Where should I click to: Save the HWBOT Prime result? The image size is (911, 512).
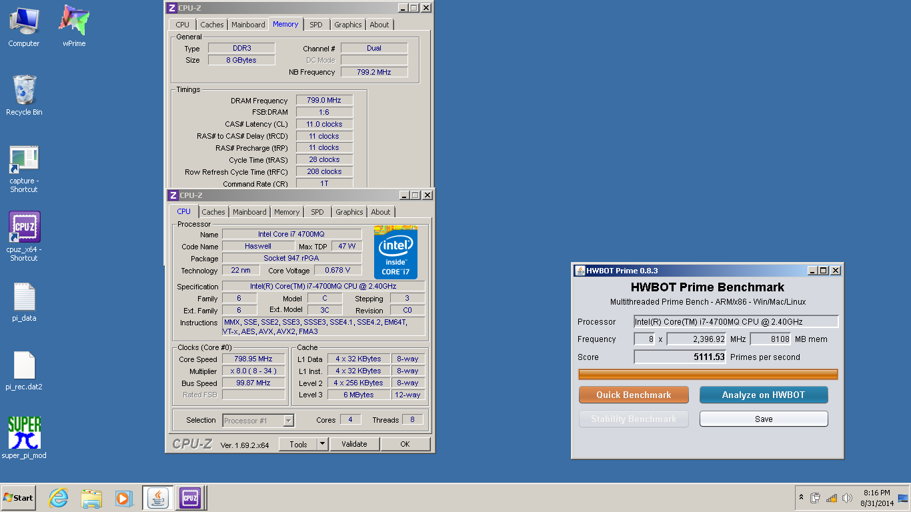(764, 419)
